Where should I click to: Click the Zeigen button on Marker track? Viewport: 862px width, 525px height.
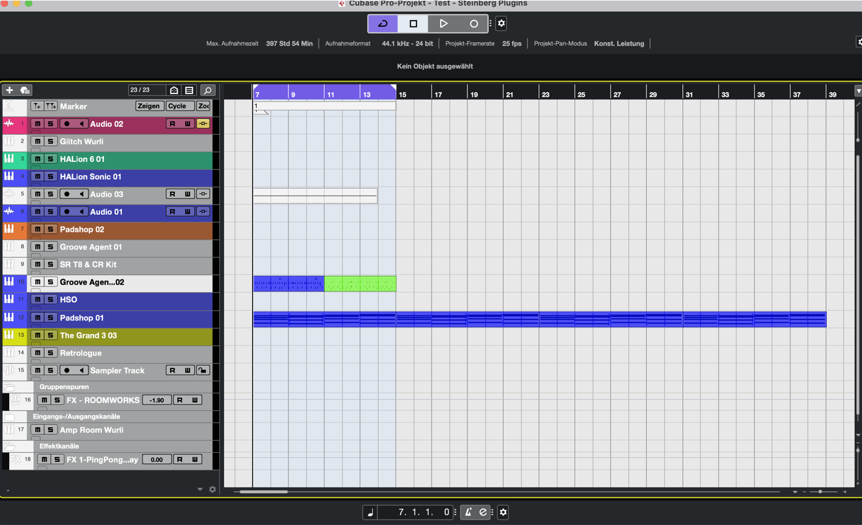148,106
